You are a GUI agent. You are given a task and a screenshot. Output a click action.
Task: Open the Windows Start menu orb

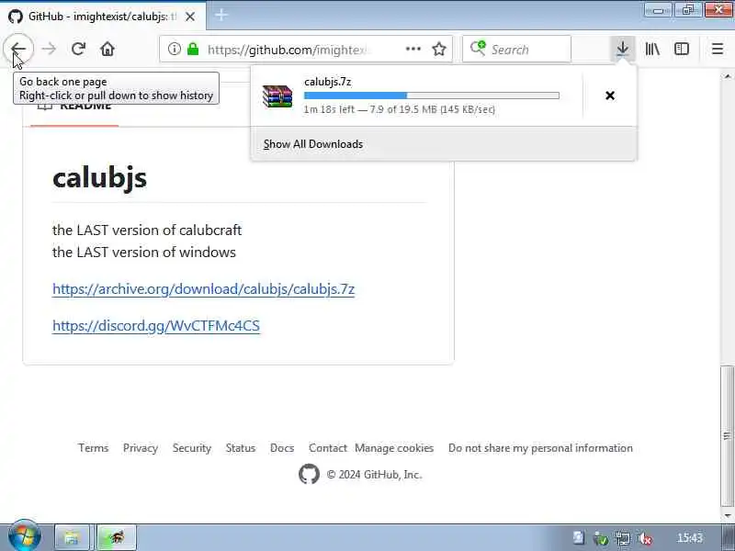click(x=24, y=536)
